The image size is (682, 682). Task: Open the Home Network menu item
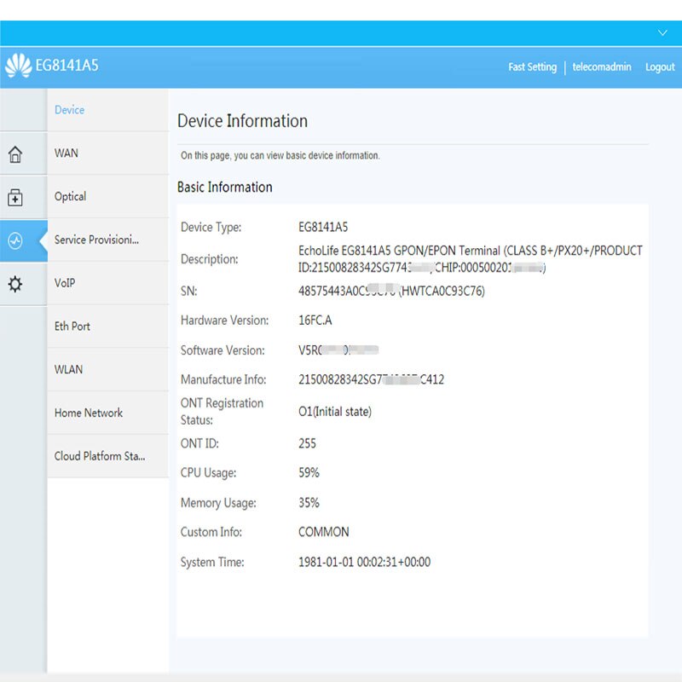[108, 413]
